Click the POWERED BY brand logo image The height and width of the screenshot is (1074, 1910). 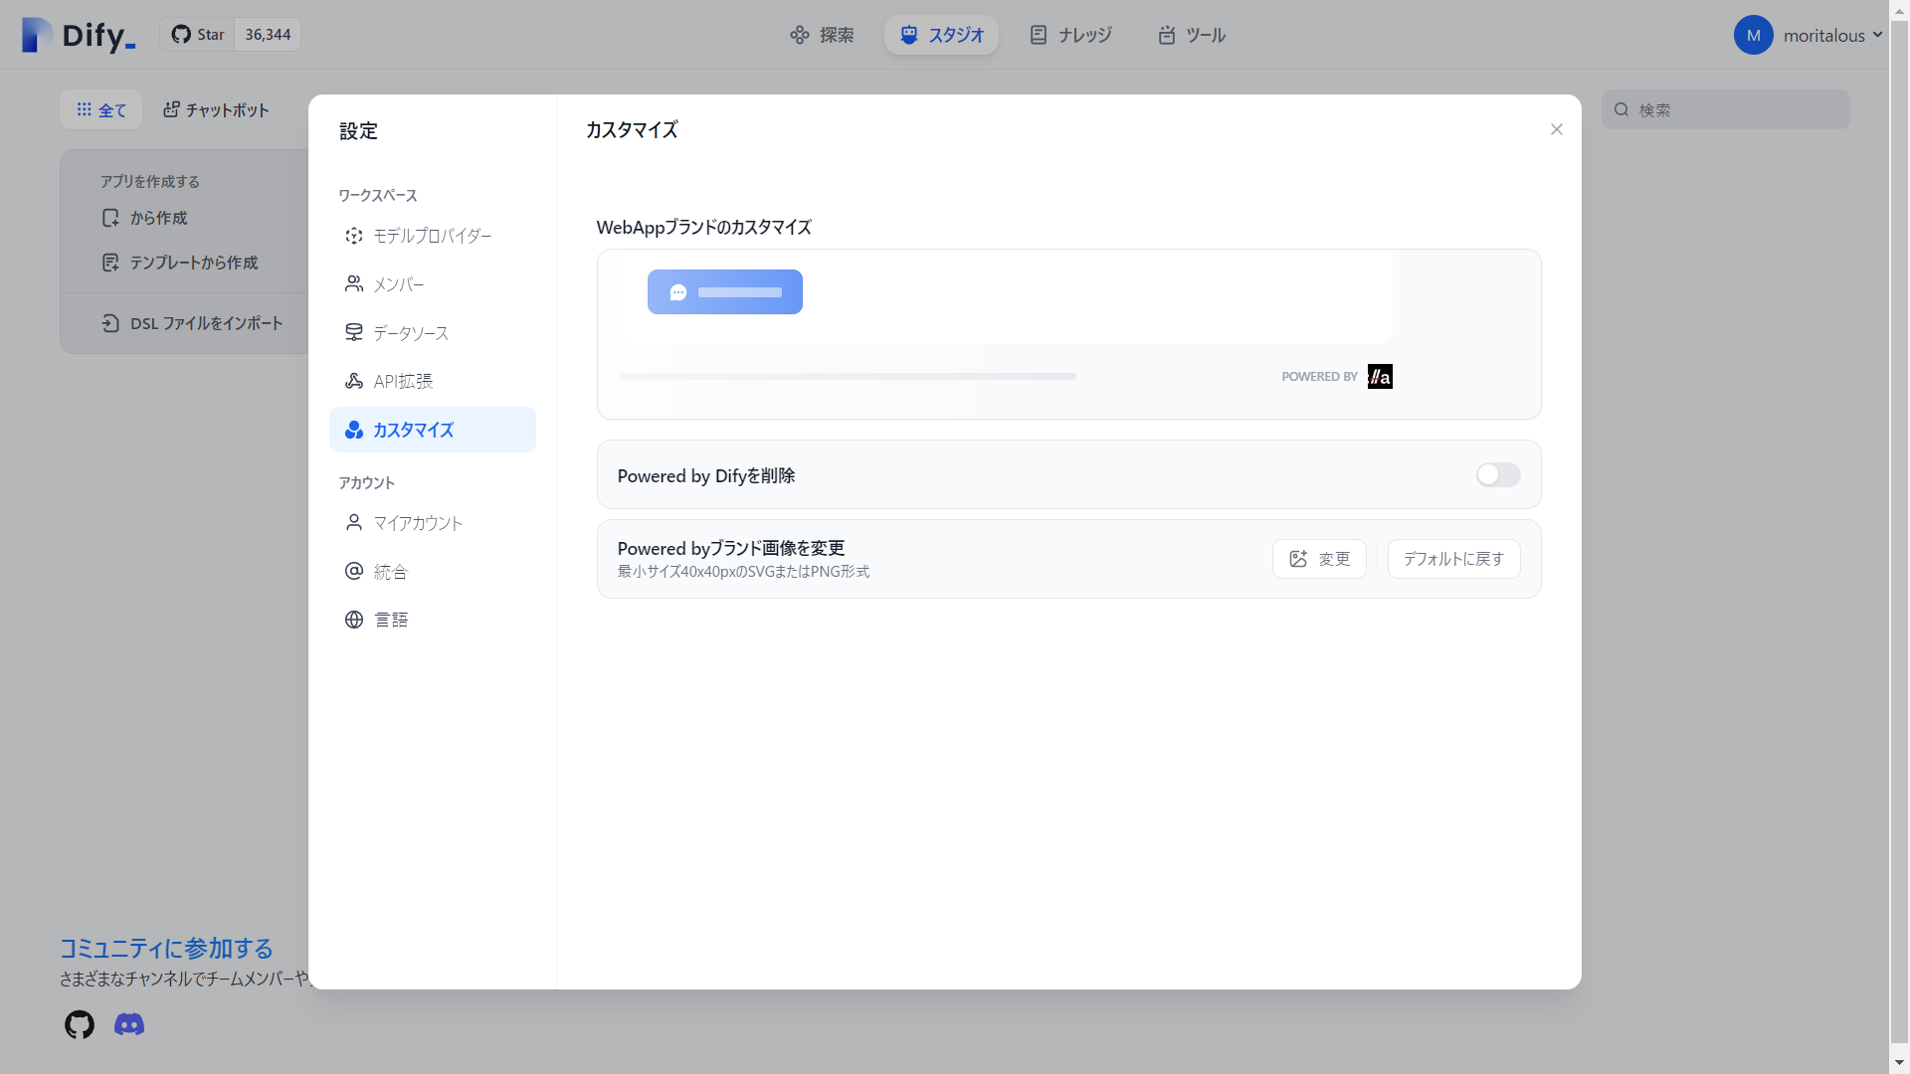tap(1380, 377)
